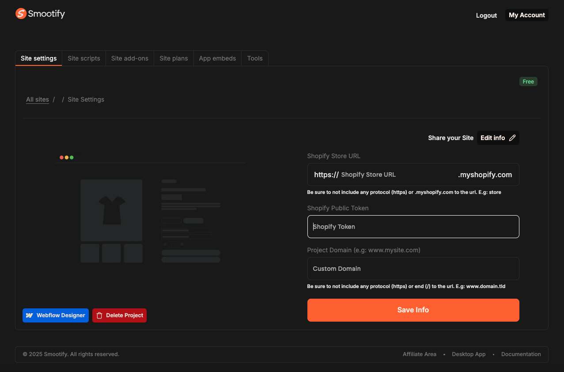
Task: Open the Documentation footer link
Action: pyautogui.click(x=521, y=354)
